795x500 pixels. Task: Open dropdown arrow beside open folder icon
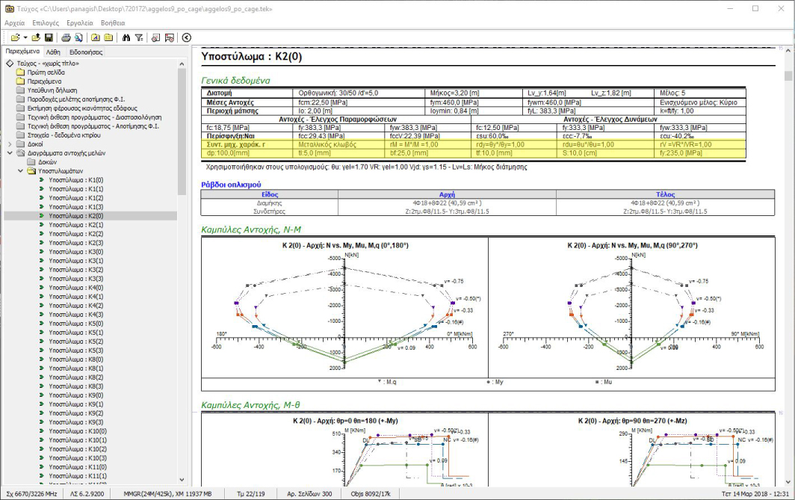pyautogui.click(x=25, y=37)
